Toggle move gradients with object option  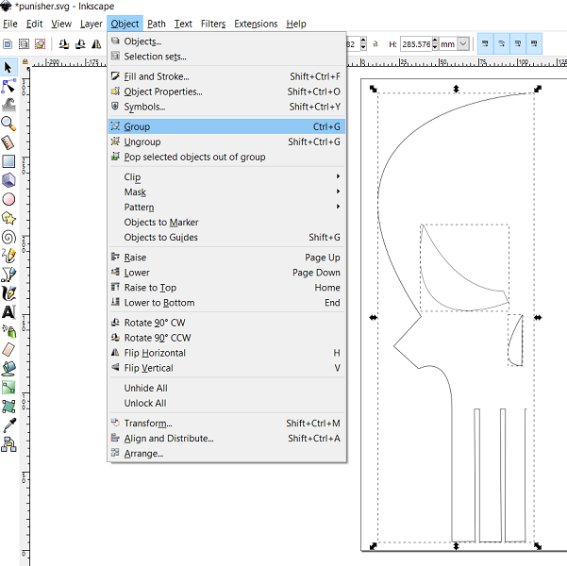click(x=518, y=43)
